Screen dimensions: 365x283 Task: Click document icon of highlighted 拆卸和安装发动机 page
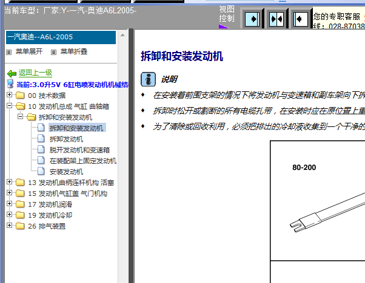pos(41,128)
